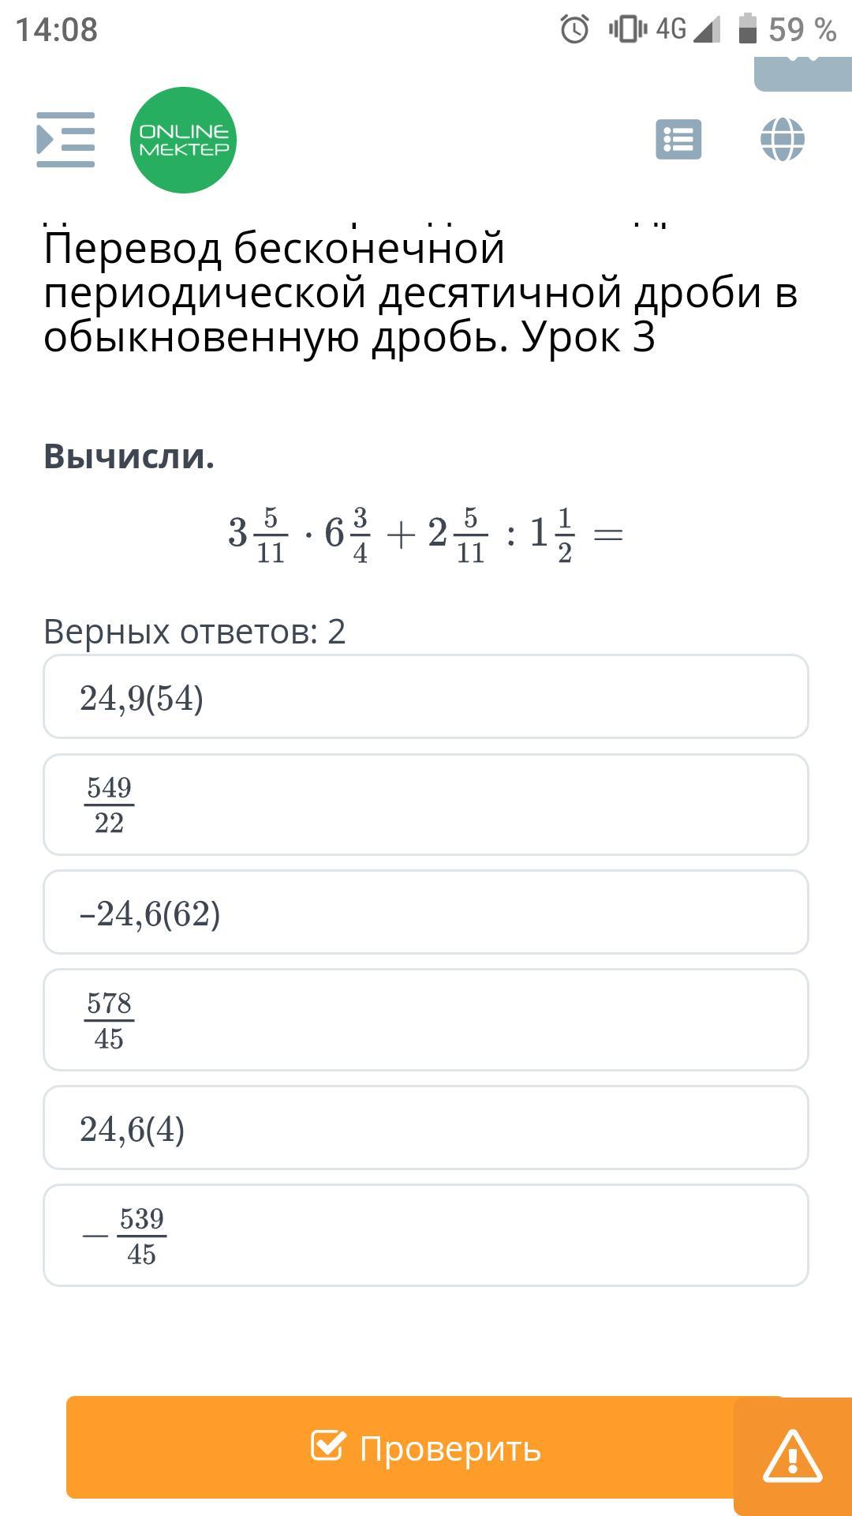The image size is (852, 1516).
Task: Tap the status bar clock 14:08
Action: pyautogui.click(x=57, y=30)
